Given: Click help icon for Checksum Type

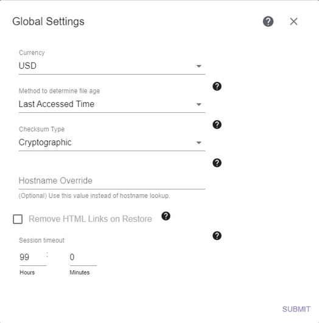Looking at the screenshot, I should (x=217, y=124).
